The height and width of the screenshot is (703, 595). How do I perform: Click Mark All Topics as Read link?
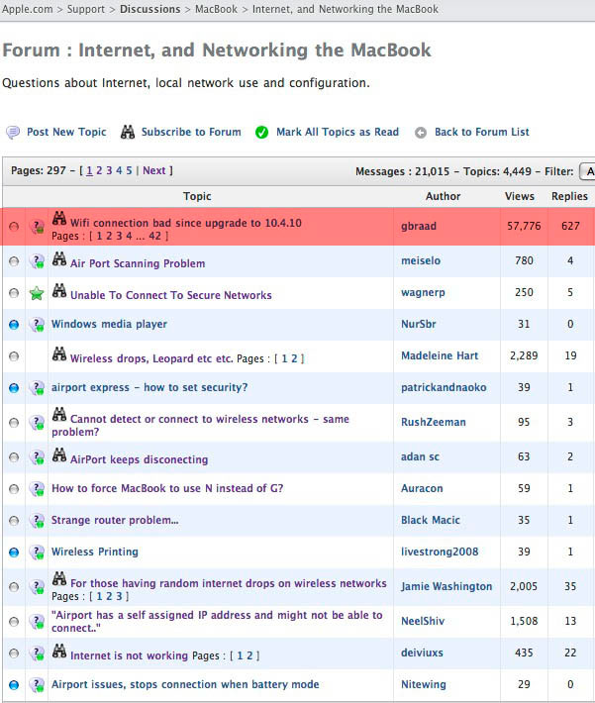[338, 132]
